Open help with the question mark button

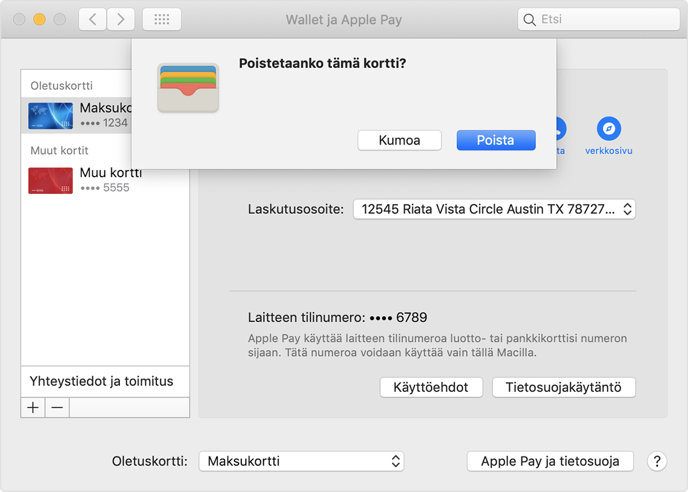(x=657, y=461)
